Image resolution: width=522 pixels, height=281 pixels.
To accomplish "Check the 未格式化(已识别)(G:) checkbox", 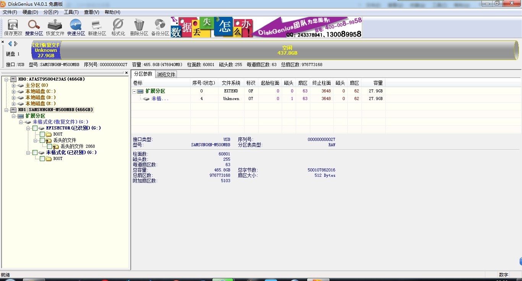I will [x=35, y=153].
